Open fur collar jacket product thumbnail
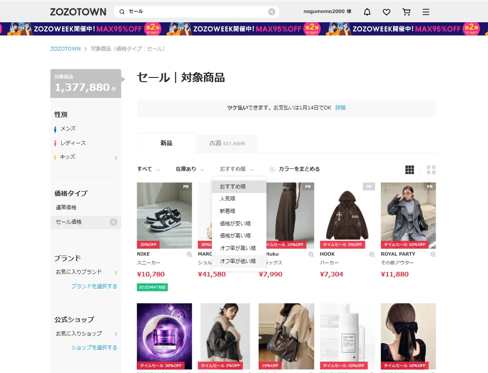 point(225,336)
